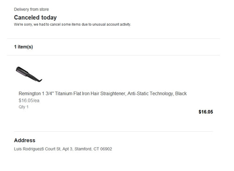Select the Luis Rodriguez delivery address line
The height and width of the screenshot is (171, 234).
(63, 149)
